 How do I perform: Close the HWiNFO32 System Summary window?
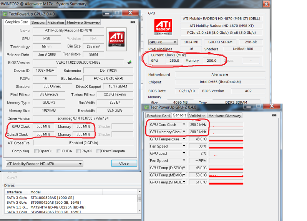pyautogui.click(x=266, y=4)
